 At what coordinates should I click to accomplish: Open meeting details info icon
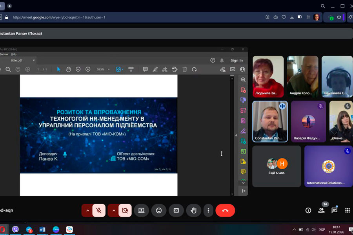point(308,210)
